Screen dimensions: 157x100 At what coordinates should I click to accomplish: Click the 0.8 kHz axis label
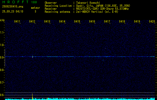(x=2, y=70)
